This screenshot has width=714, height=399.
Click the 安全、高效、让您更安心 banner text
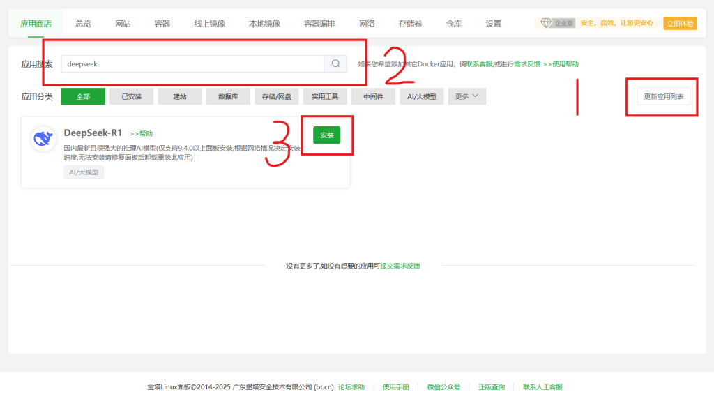pyautogui.click(x=616, y=23)
